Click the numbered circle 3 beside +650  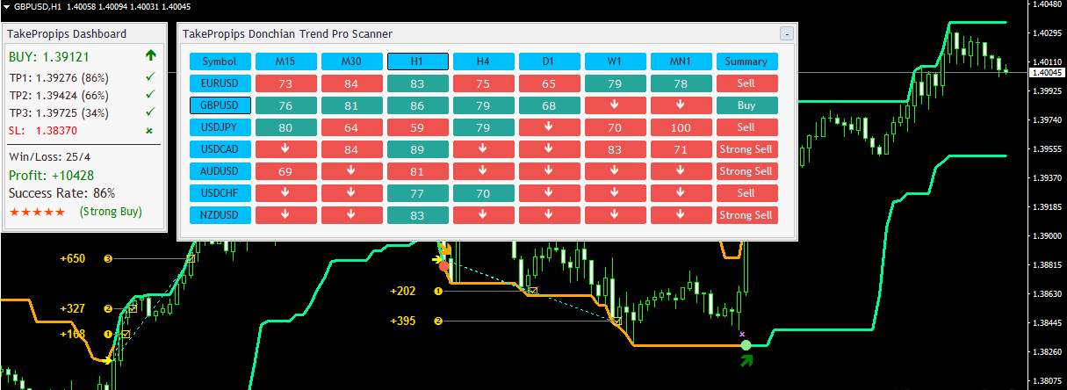[108, 259]
